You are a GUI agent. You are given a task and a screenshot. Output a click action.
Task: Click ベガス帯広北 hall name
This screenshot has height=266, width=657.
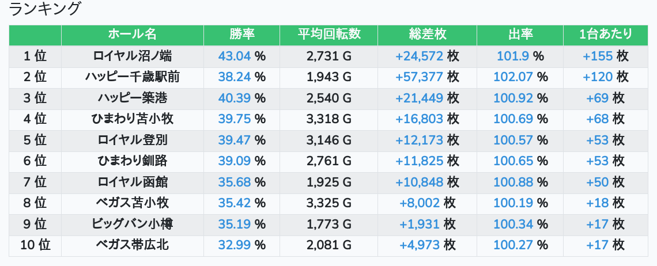click(x=132, y=245)
